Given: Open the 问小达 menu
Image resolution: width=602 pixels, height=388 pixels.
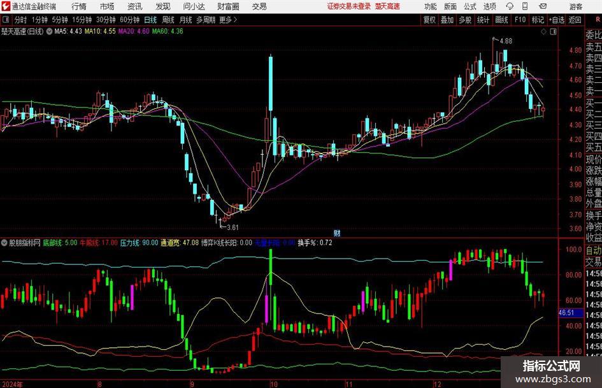Looking at the screenshot, I should pos(194,6).
